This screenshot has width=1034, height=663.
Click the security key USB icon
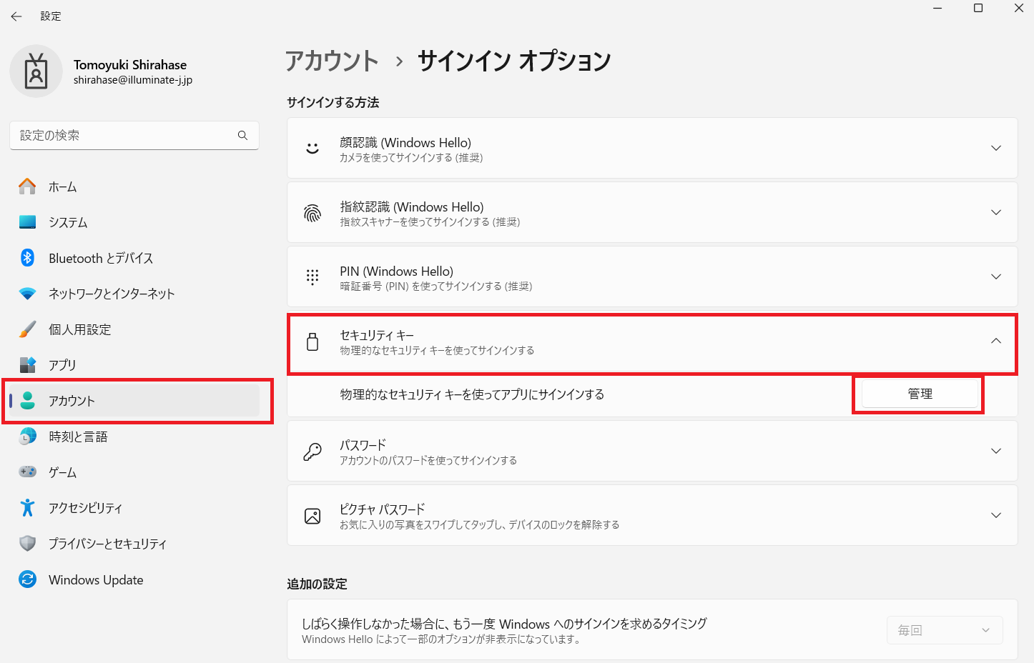(312, 342)
